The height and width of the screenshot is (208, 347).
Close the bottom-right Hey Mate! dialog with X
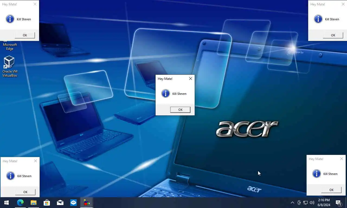(342, 159)
